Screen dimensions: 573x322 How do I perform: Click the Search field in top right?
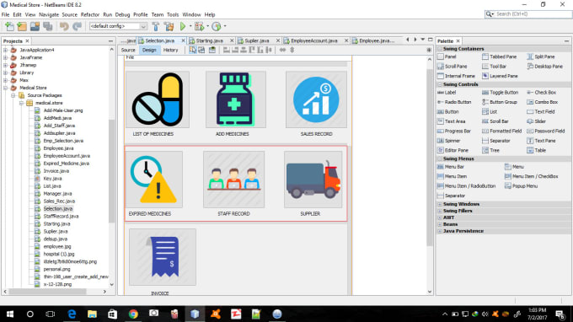coord(528,14)
